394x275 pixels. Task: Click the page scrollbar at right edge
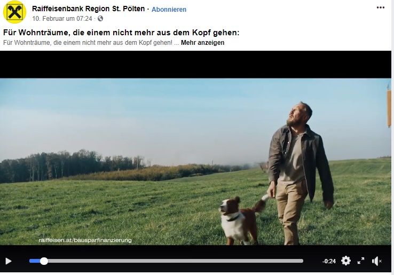point(392,138)
